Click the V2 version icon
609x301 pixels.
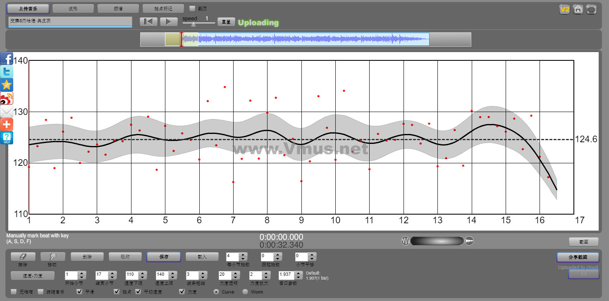564,9
